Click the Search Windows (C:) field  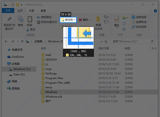[133, 41]
